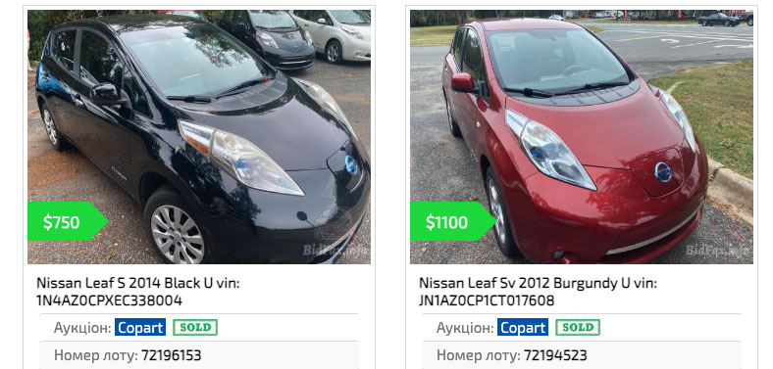
Task: Click the green $1100 price tag
Action: pos(453,222)
